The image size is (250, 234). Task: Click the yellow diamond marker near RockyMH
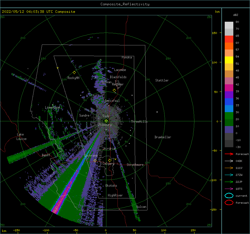[x=74, y=73]
